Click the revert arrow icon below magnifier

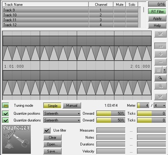tap(160, 86)
